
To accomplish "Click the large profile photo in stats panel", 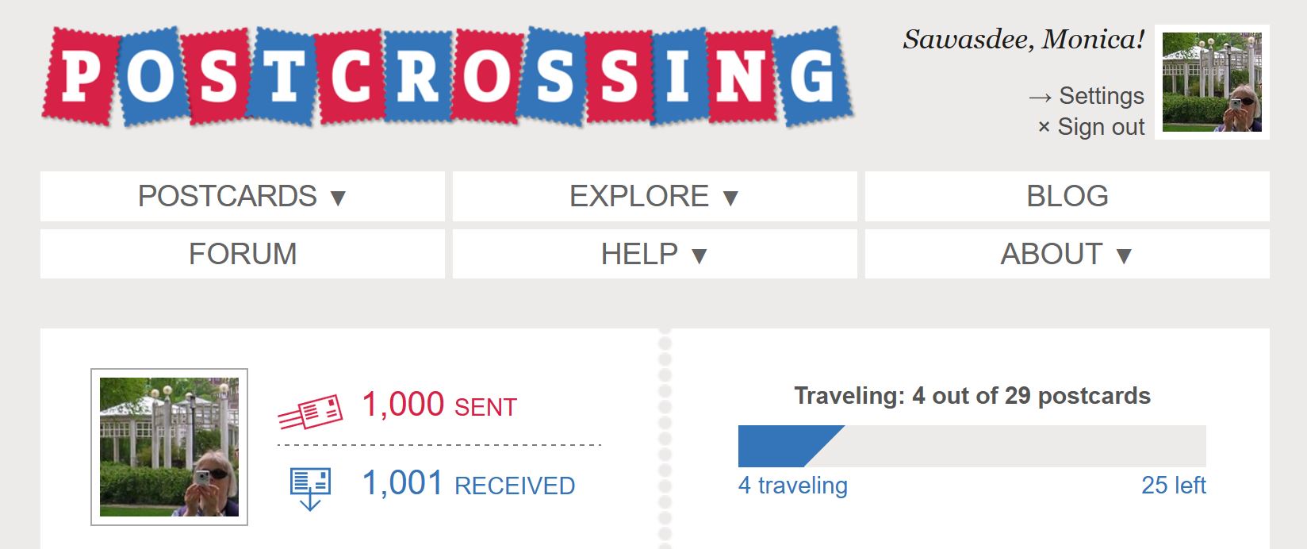I will click(x=169, y=447).
